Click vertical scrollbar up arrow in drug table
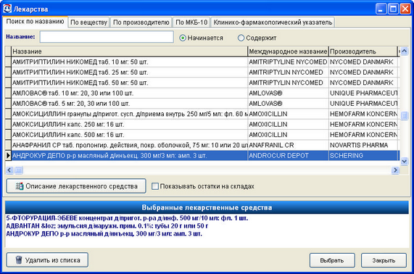Screen dimensions: 414x274 (x=405, y=51)
